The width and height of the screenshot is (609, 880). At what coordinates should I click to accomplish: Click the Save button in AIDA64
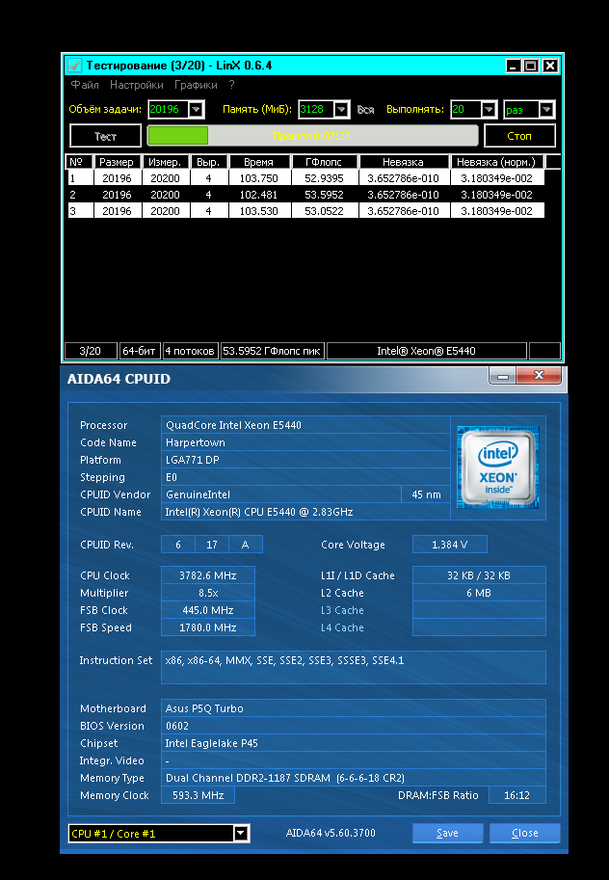pos(447,834)
